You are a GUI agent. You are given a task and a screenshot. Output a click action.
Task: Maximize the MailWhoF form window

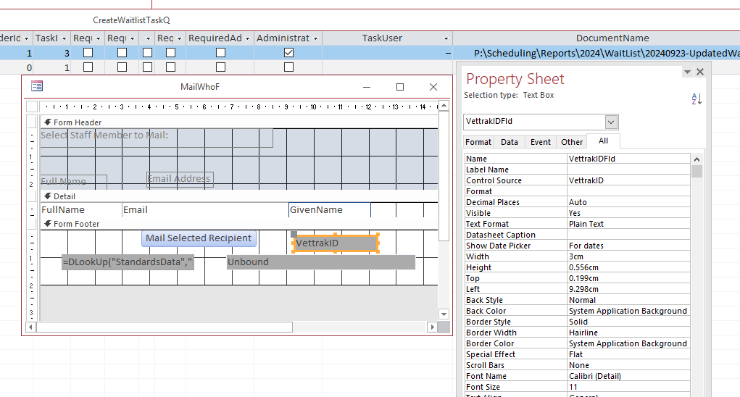click(x=400, y=87)
